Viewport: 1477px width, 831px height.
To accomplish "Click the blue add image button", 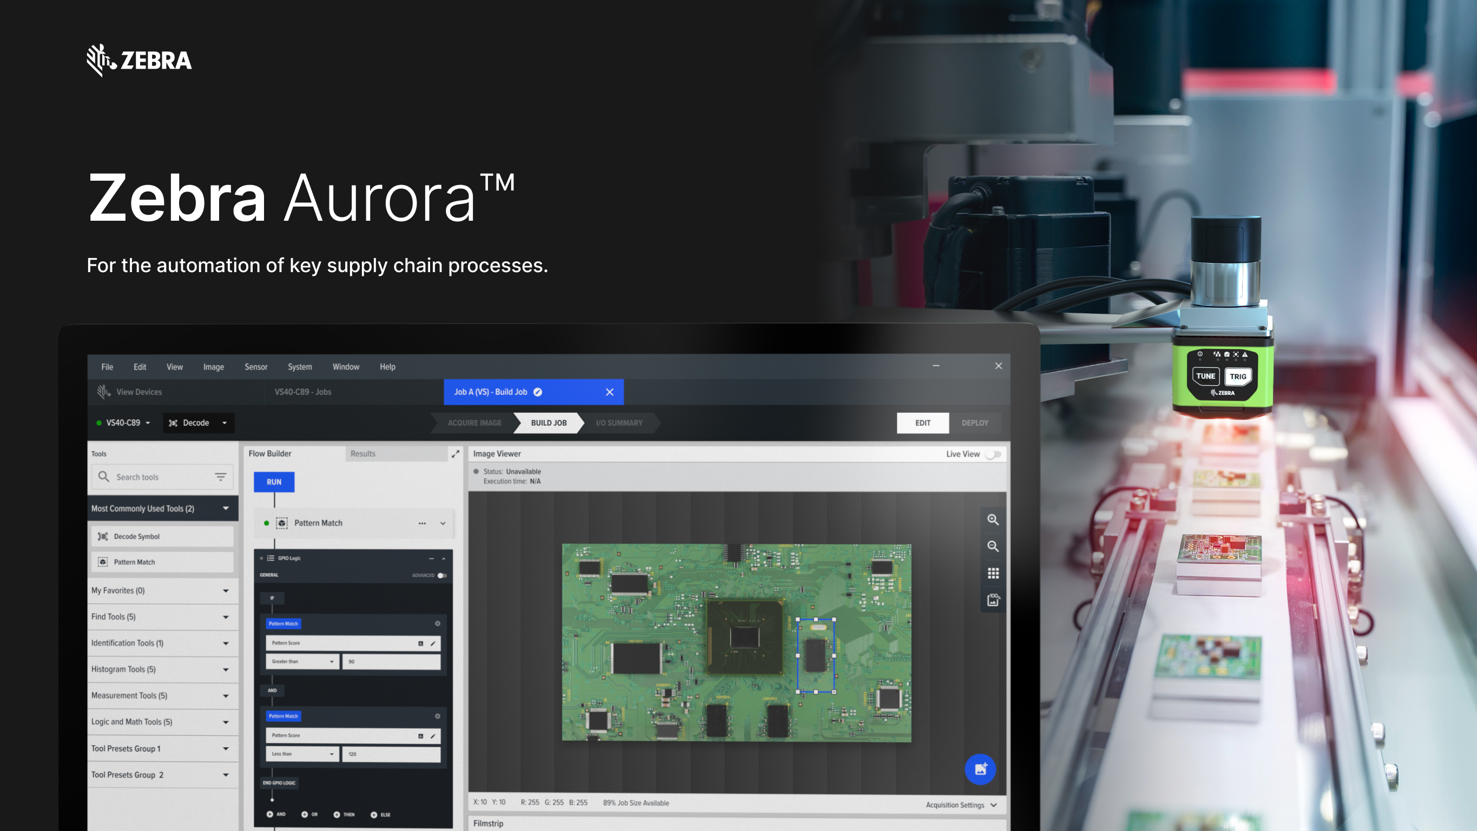I will pyautogui.click(x=980, y=769).
